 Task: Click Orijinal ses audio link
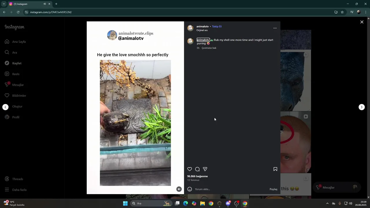[202, 30]
